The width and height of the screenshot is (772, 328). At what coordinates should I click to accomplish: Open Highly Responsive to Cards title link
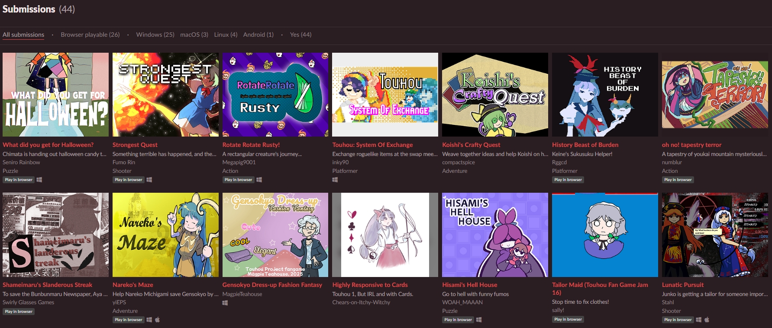pos(370,285)
